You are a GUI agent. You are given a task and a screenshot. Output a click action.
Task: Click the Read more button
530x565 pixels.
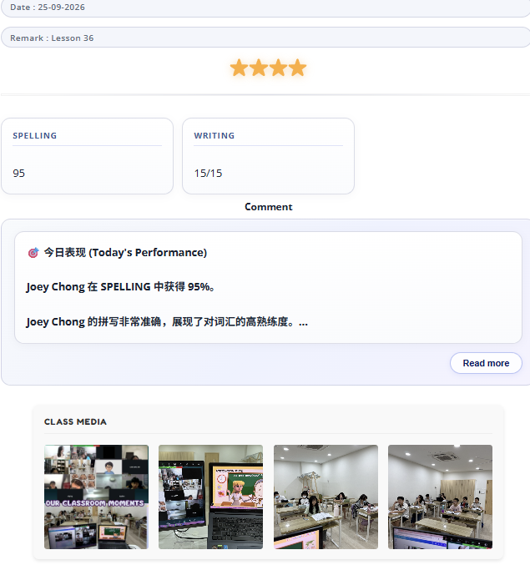pyautogui.click(x=486, y=363)
